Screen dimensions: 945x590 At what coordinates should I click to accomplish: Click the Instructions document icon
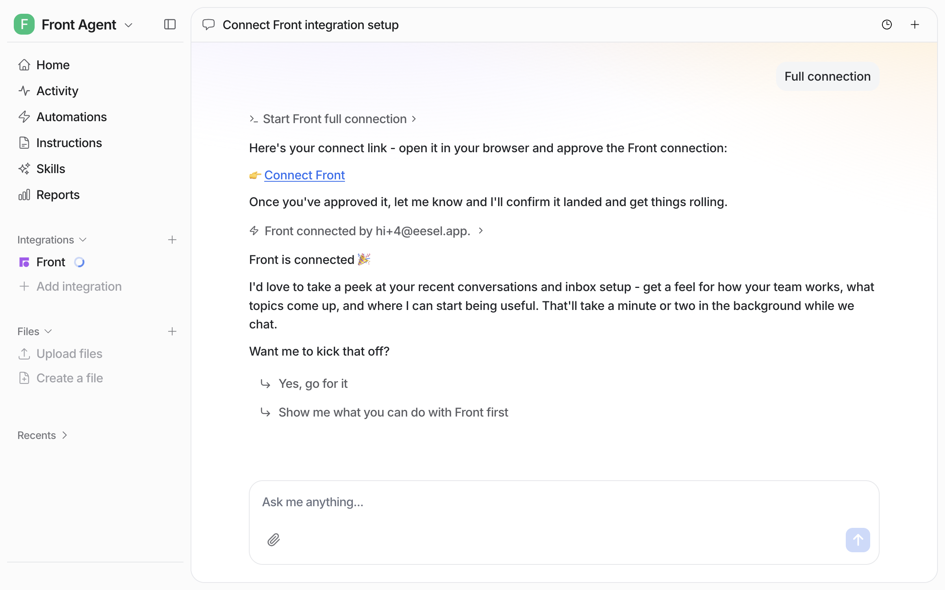coord(24,143)
